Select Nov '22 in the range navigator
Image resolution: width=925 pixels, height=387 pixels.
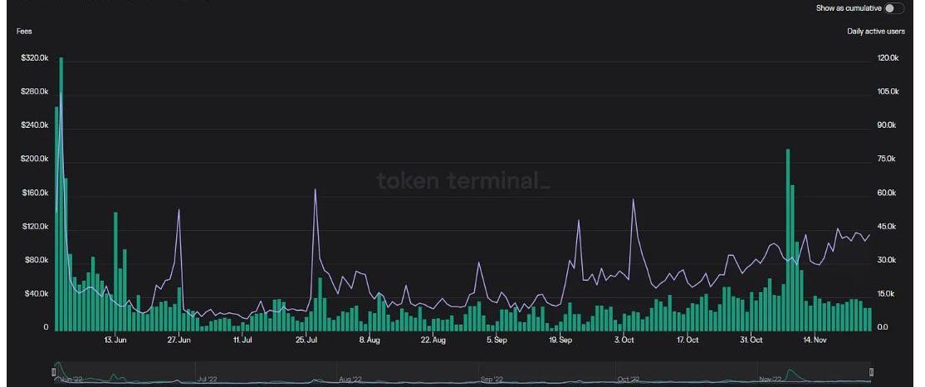771,379
